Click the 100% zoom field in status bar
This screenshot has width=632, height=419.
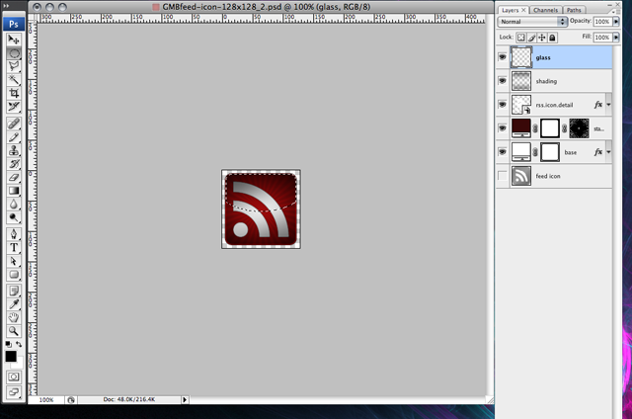[46, 399]
